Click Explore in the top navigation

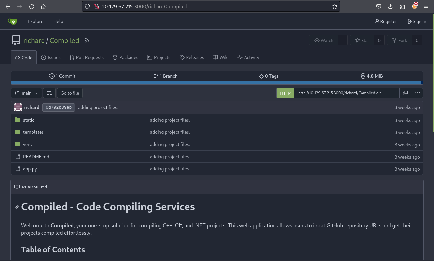35,21
